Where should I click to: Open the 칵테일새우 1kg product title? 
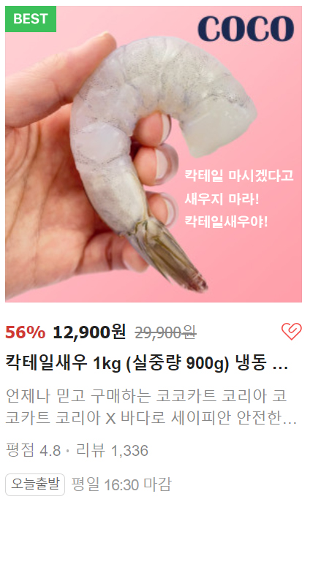click(x=146, y=363)
